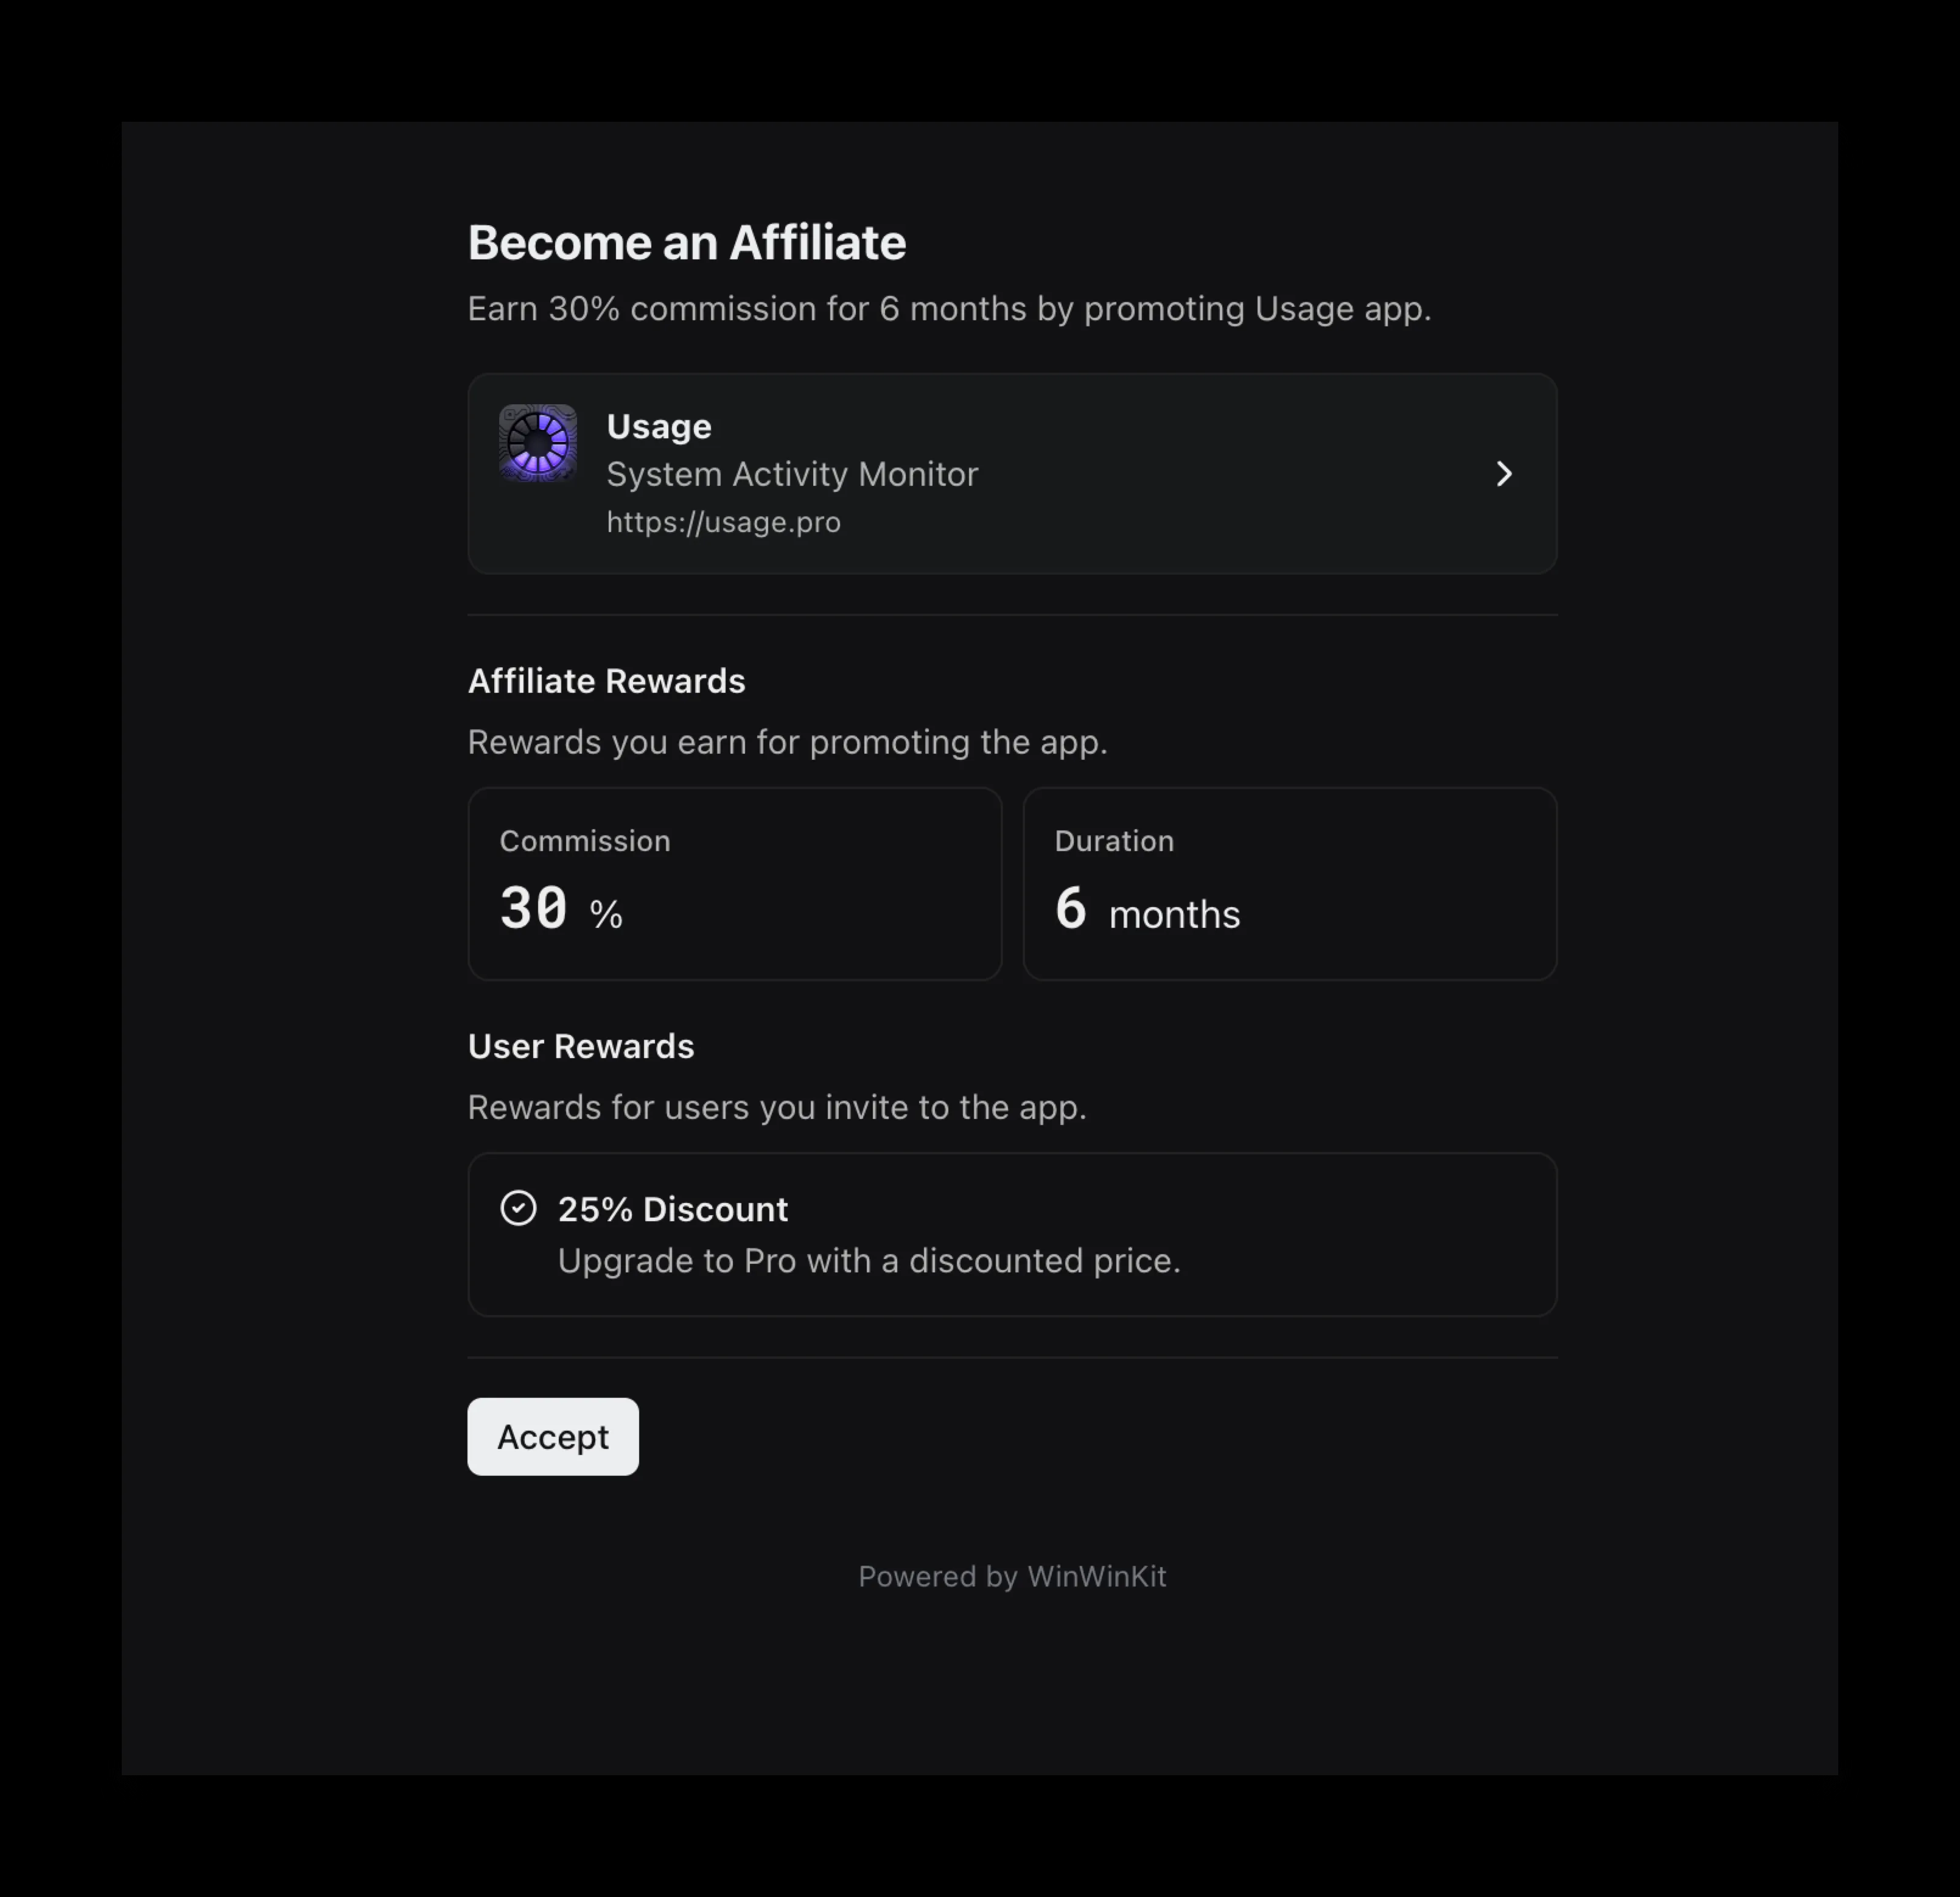1960x1897 pixels.
Task: Select the Commission 30% card
Action: pyautogui.click(x=734, y=883)
